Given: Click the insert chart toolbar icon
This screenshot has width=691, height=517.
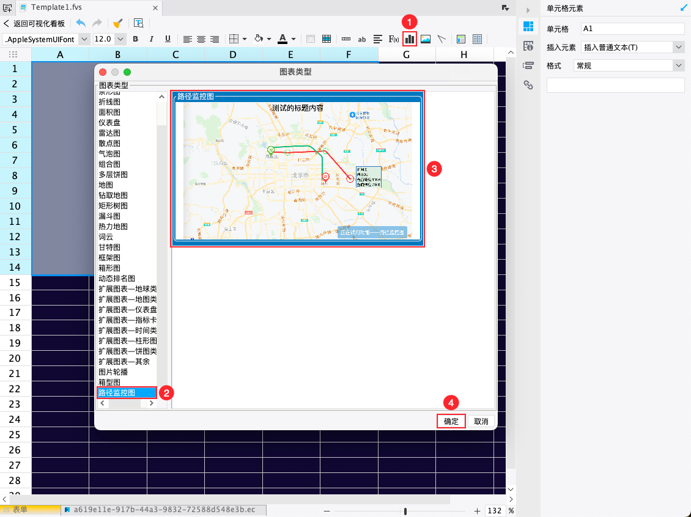Looking at the screenshot, I should 409,39.
